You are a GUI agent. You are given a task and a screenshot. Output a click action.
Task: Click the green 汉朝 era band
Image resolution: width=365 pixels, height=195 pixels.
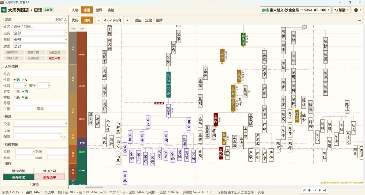coord(82,166)
